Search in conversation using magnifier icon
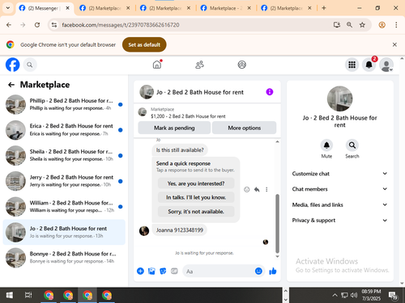Image resolution: width=405 pixels, height=303 pixels. (352, 145)
